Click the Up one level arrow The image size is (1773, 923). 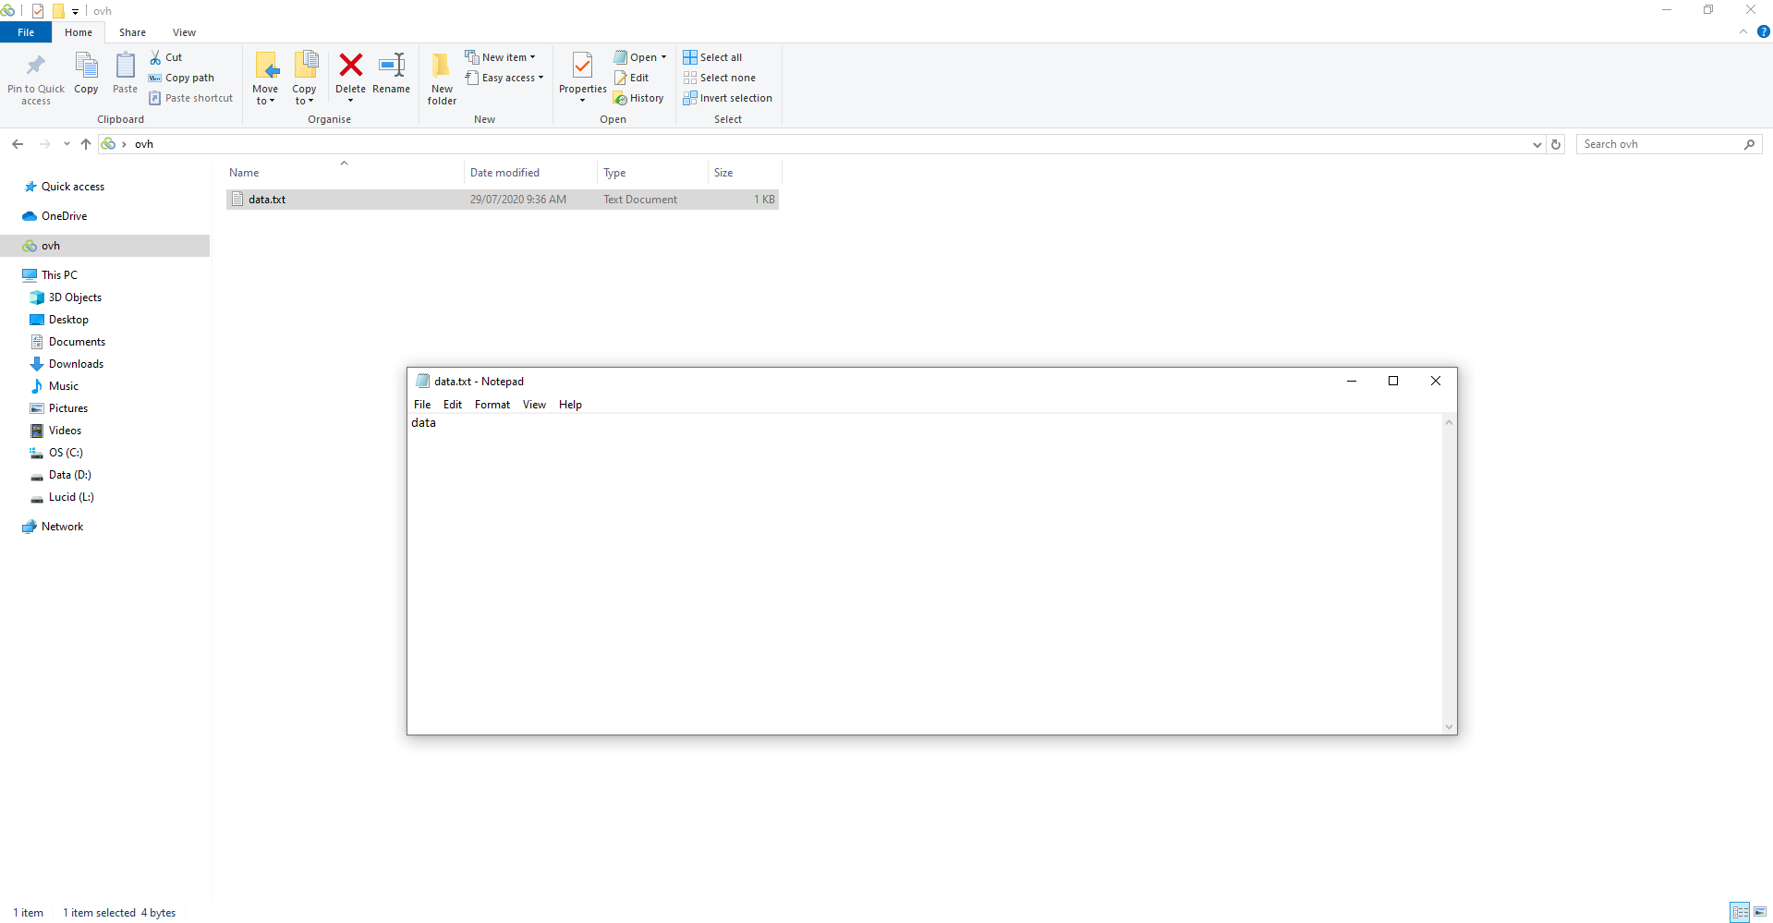coord(86,144)
